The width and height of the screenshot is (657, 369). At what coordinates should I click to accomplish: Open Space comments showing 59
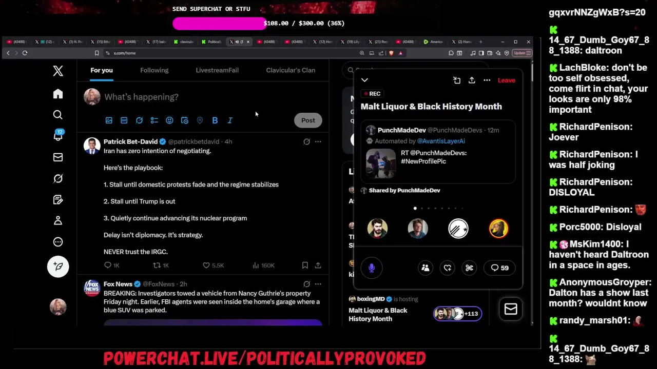click(x=499, y=268)
